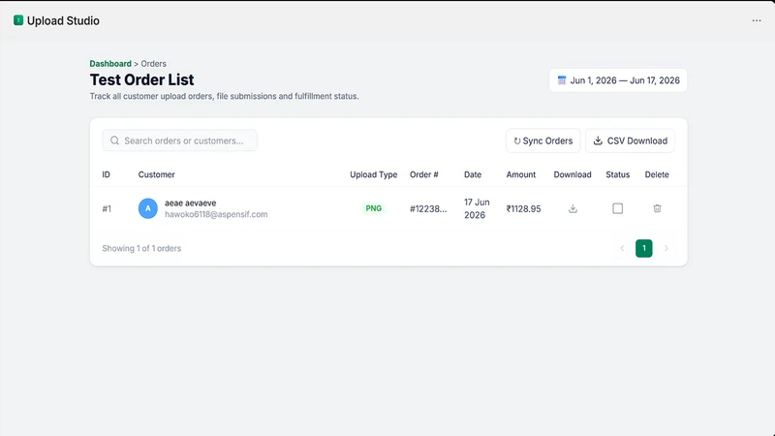Image resolution: width=775 pixels, height=436 pixels.
Task: Click the PNG upload type badge
Action: coord(373,208)
